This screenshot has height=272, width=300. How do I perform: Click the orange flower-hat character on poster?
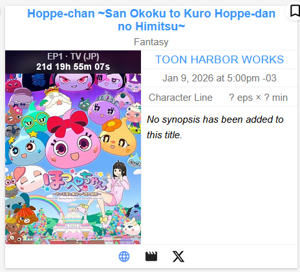tap(118, 138)
